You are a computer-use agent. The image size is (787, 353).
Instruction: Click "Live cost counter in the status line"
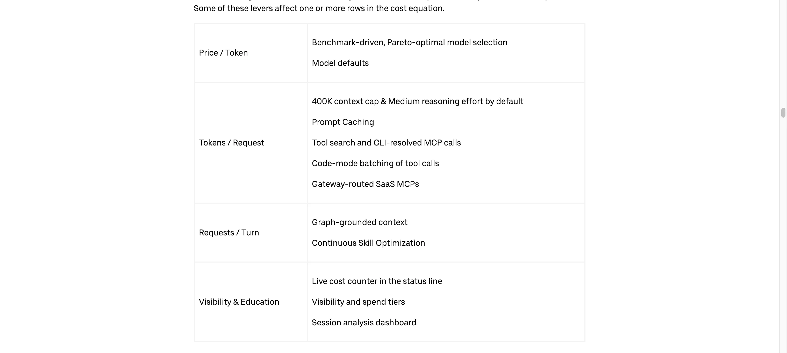377,281
